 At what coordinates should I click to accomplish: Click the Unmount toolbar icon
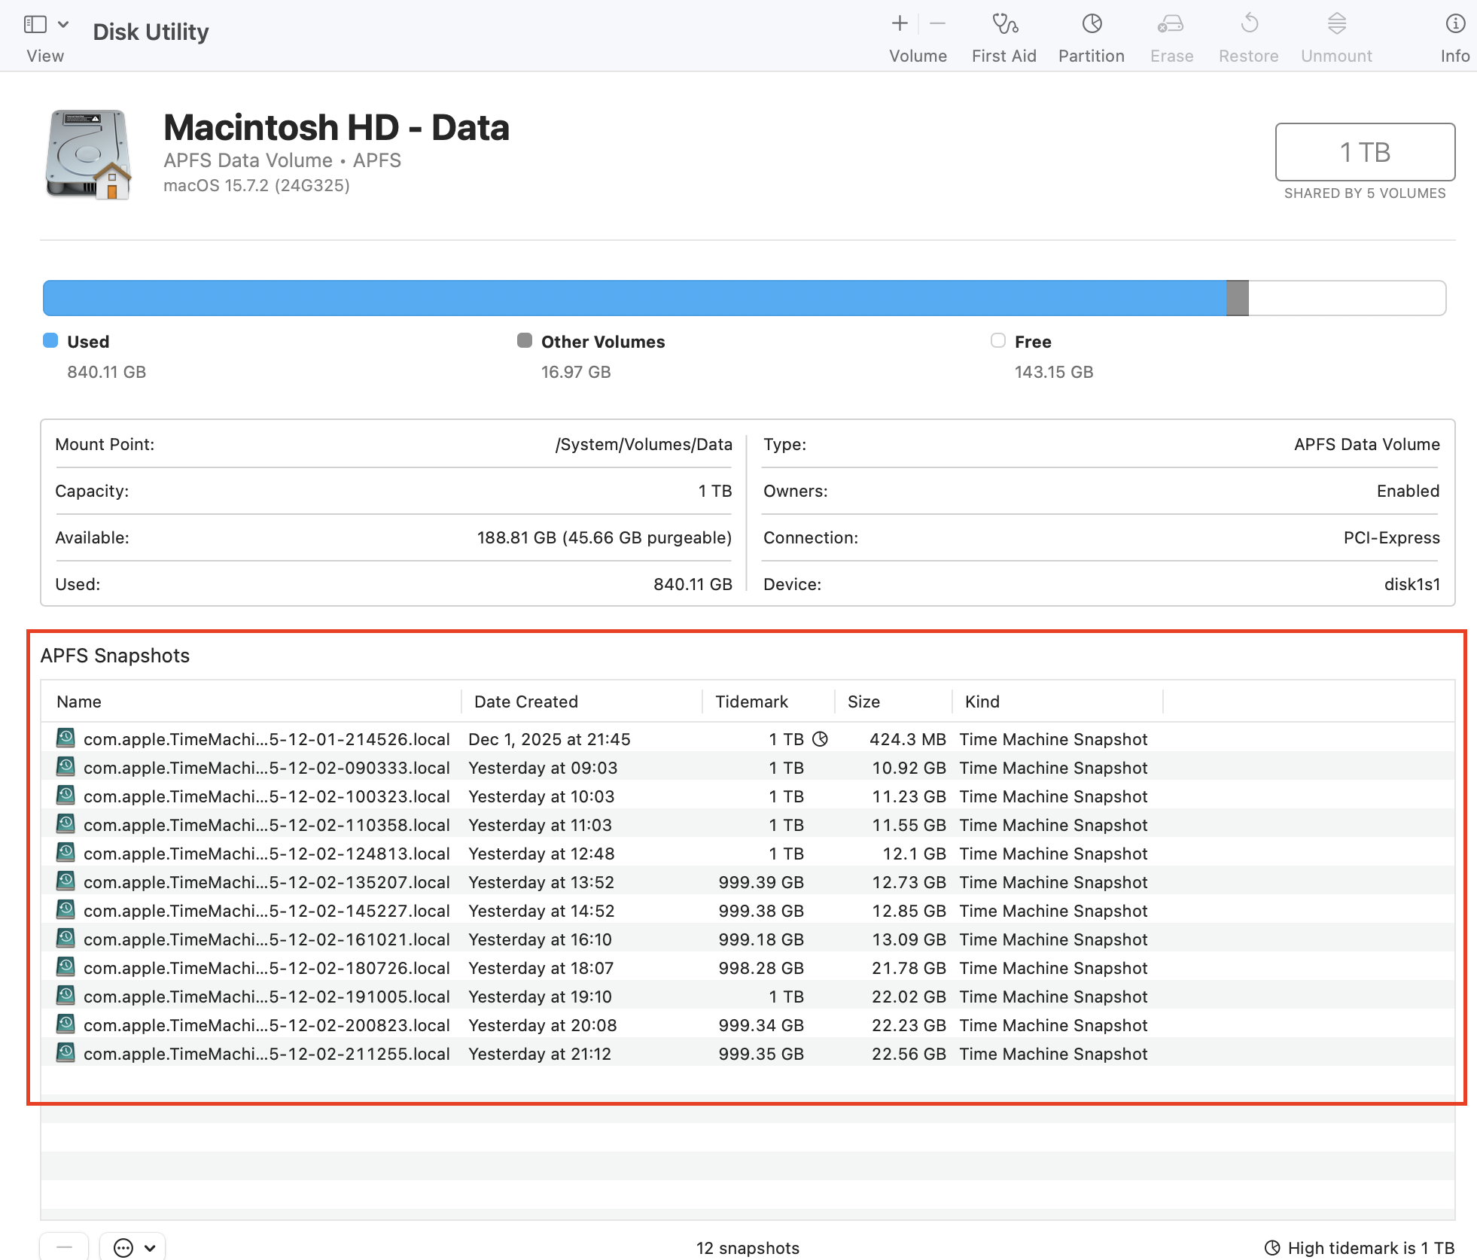1336,24
